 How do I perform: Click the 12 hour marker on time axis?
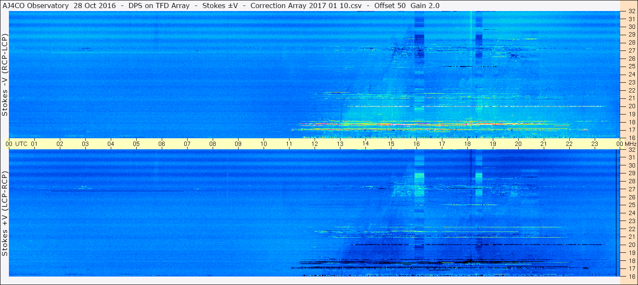point(315,144)
